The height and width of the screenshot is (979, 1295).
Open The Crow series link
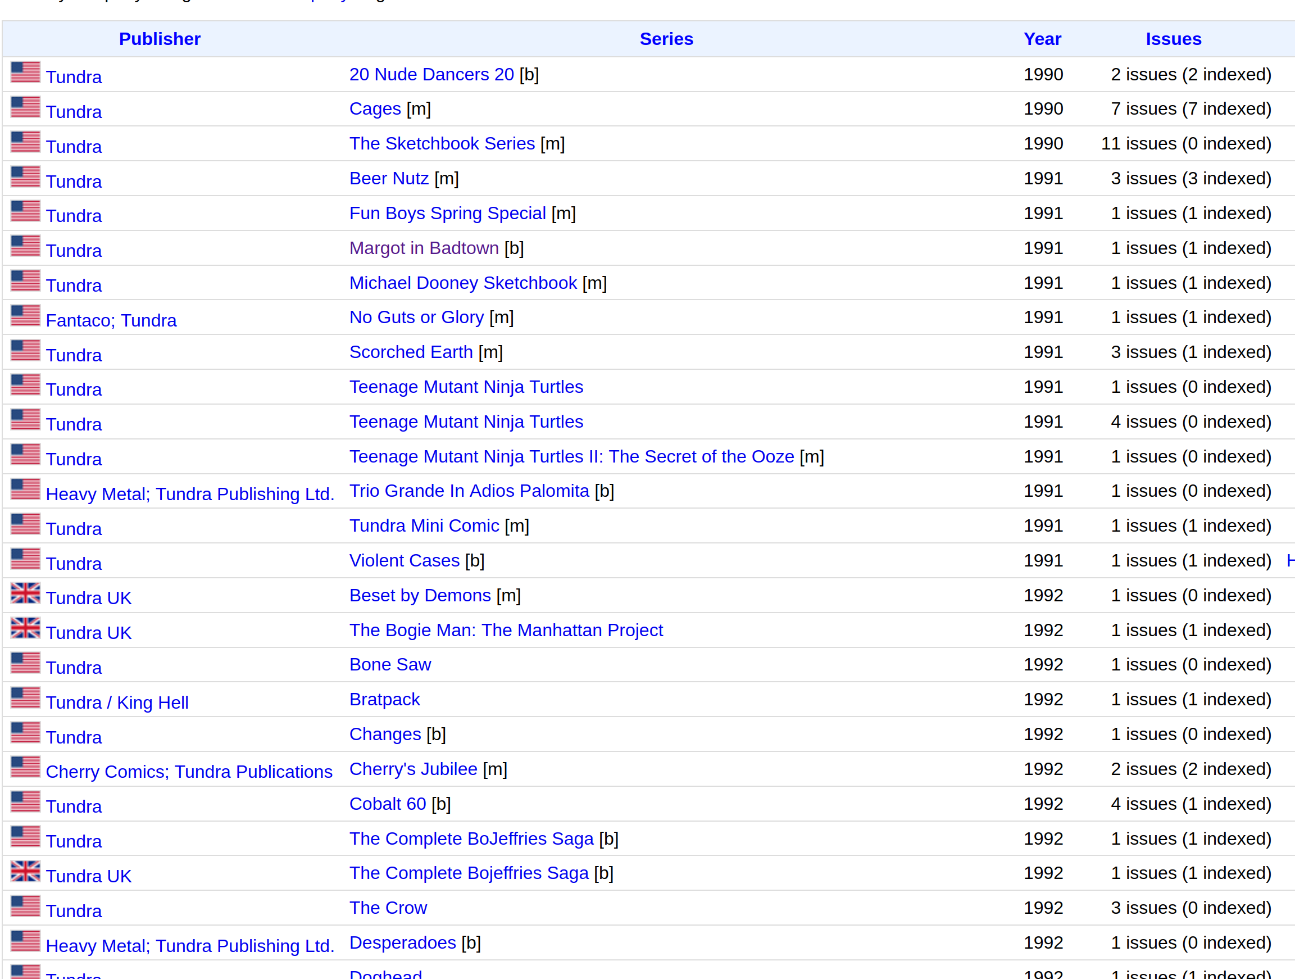point(388,908)
